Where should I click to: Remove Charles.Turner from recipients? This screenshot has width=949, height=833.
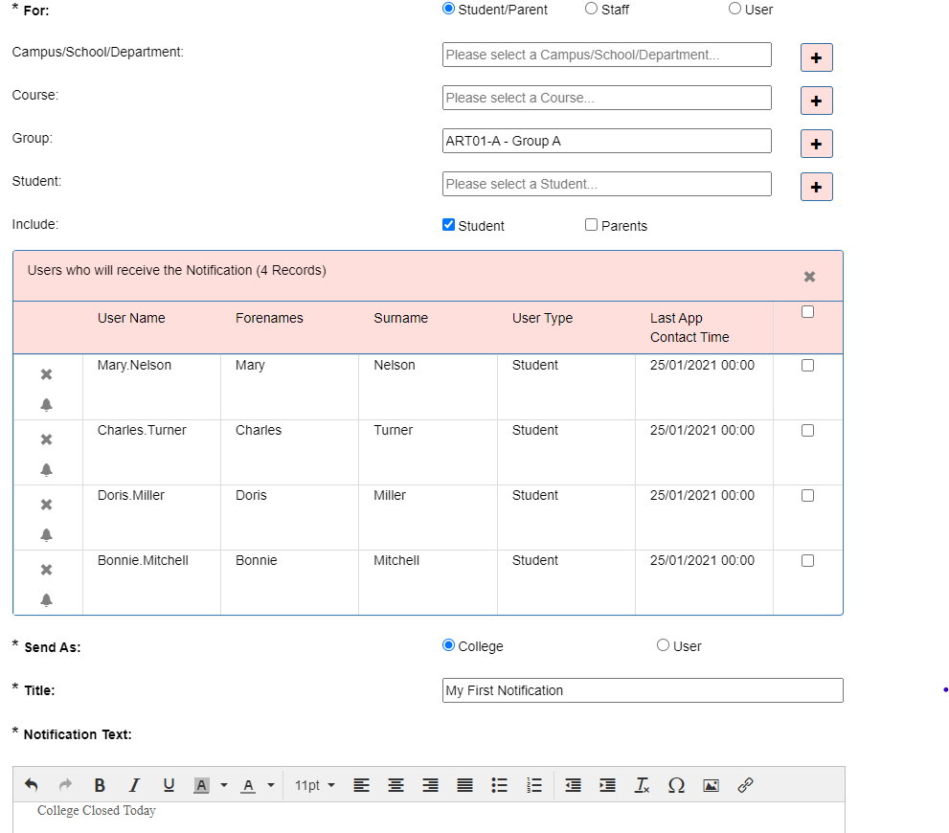click(x=46, y=439)
